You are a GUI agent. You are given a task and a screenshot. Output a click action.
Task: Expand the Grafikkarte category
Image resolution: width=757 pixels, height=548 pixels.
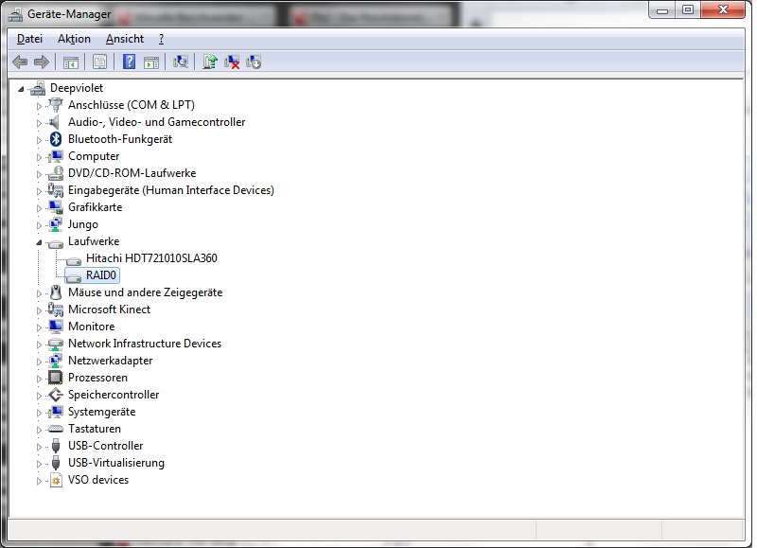click(39, 208)
